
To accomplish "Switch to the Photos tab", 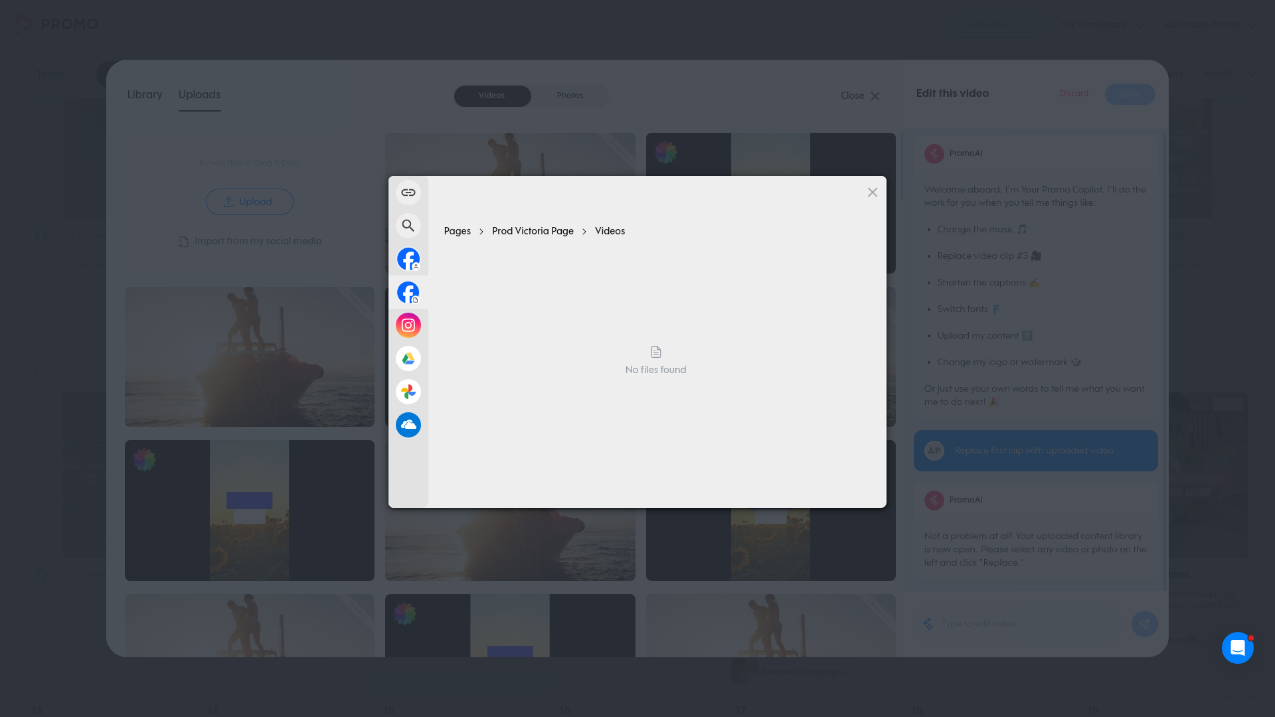I will point(570,96).
